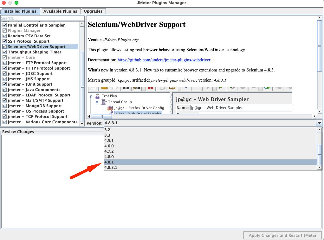The image size is (324, 240).
Task: Select version 4.8.0 option
Action: [x=210, y=157]
